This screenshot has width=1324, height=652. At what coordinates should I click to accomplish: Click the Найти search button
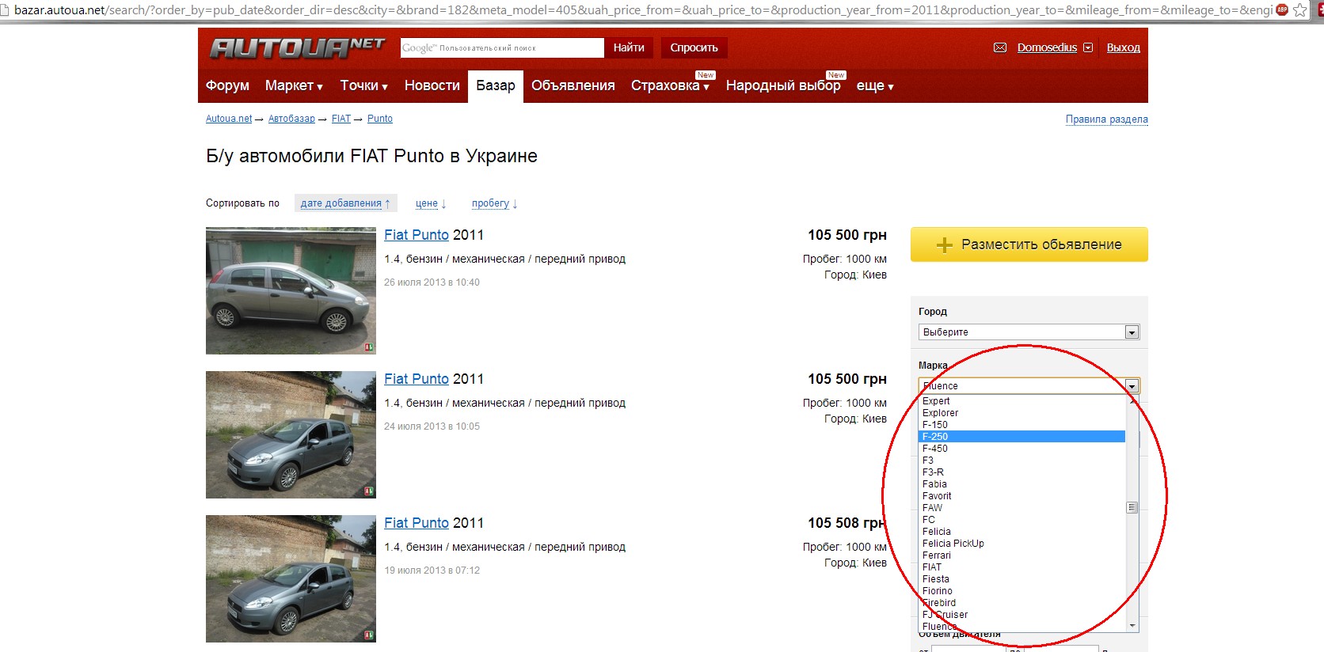pos(629,47)
